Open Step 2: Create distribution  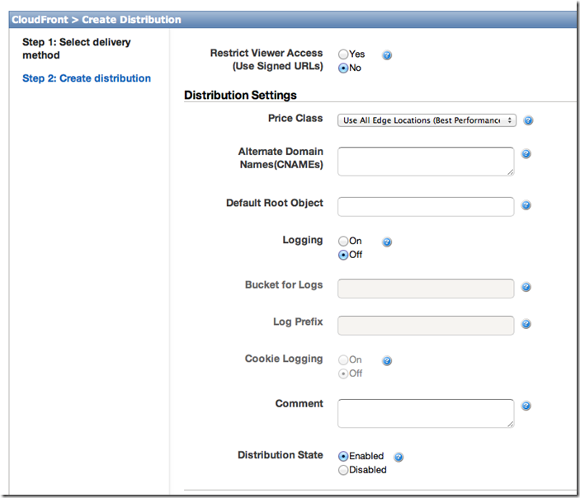[x=87, y=78]
